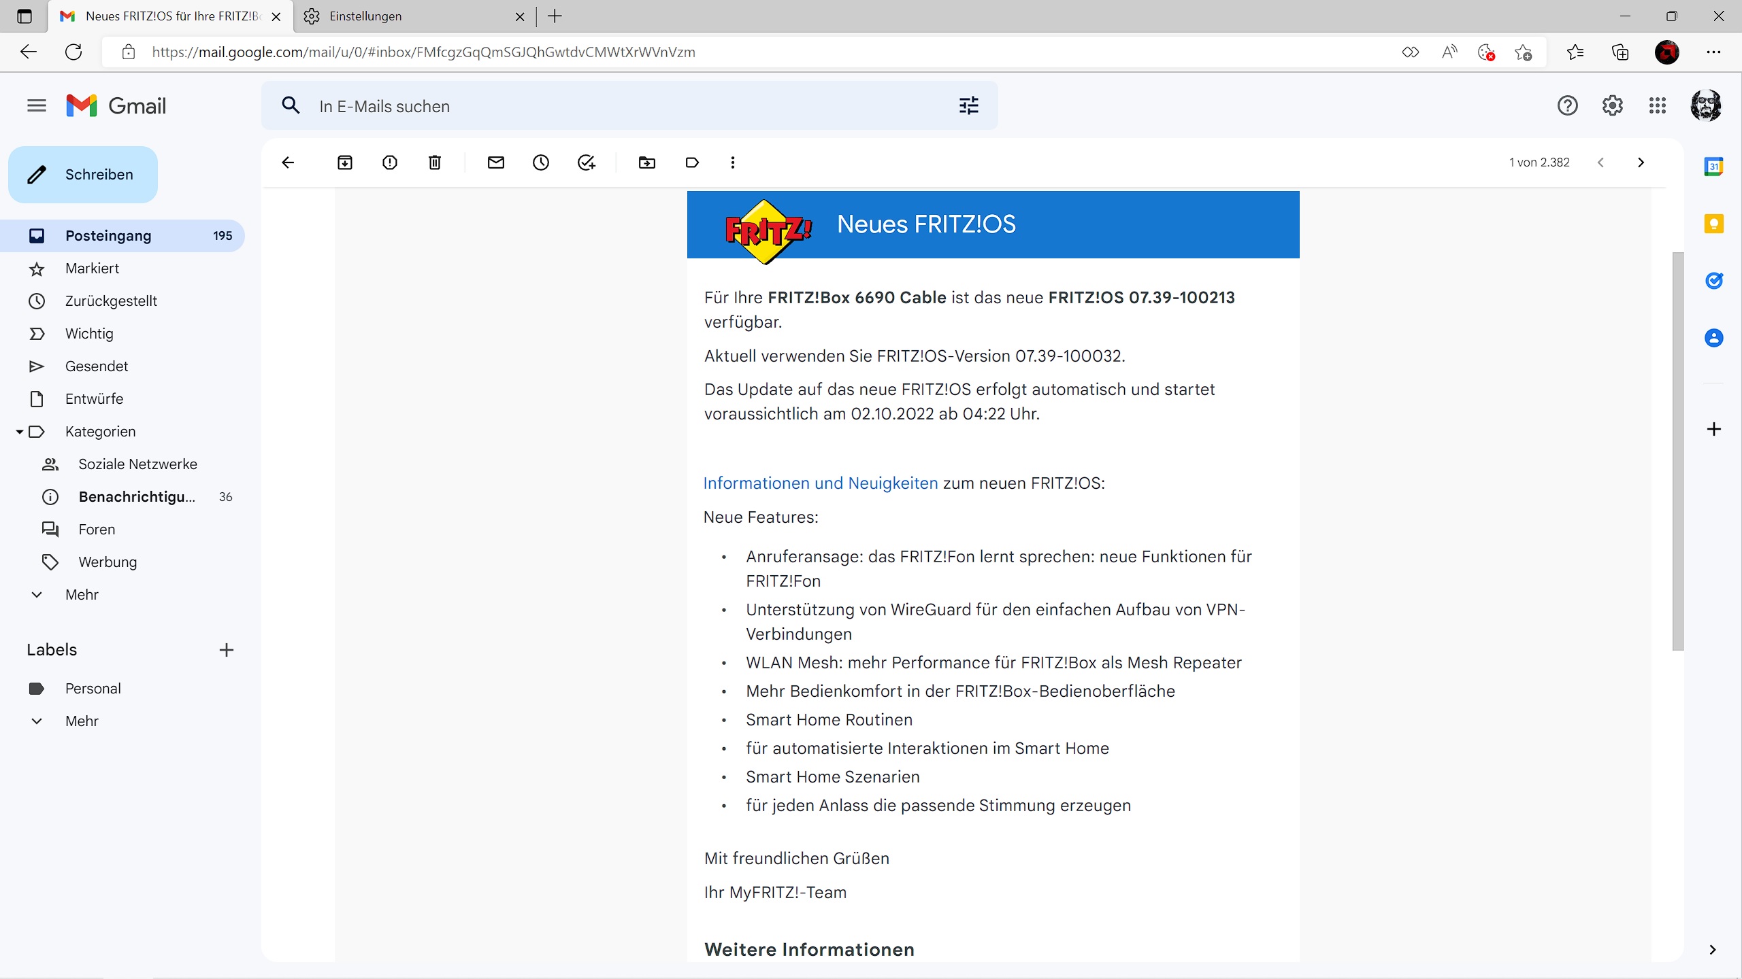This screenshot has height=979, width=1742.
Task: Click the email vertical scrollbar
Action: pyautogui.click(x=1678, y=451)
